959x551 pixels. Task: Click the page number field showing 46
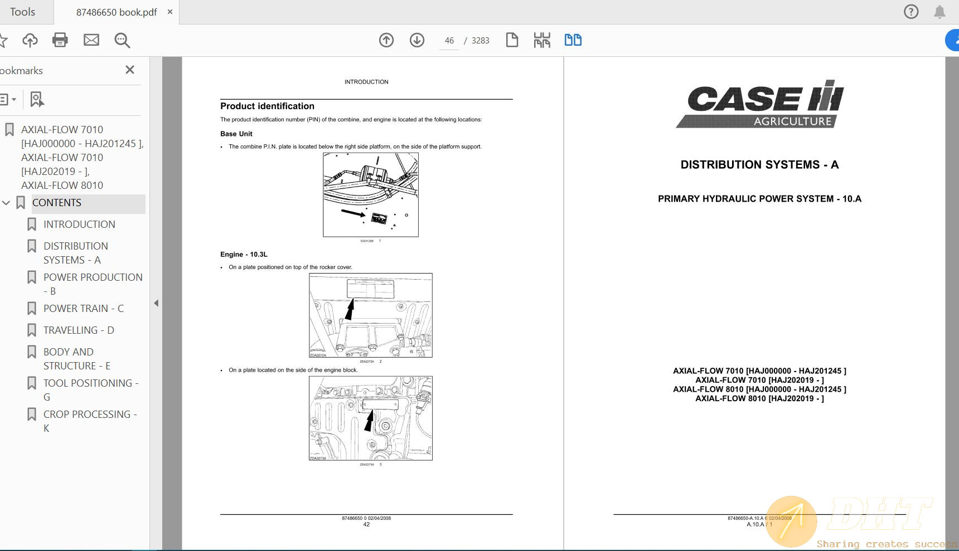pos(449,41)
